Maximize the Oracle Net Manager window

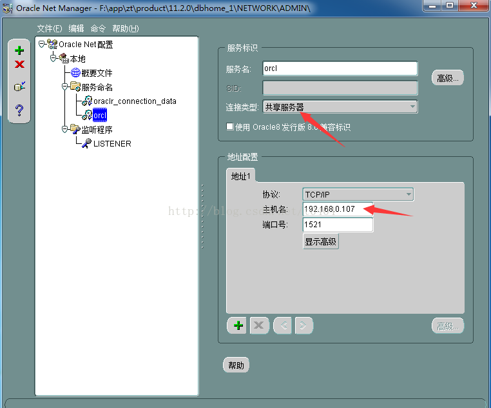tap(450, 6)
